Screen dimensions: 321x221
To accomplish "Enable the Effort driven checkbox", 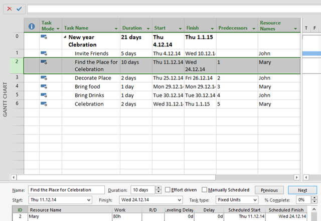I will coord(168,190).
